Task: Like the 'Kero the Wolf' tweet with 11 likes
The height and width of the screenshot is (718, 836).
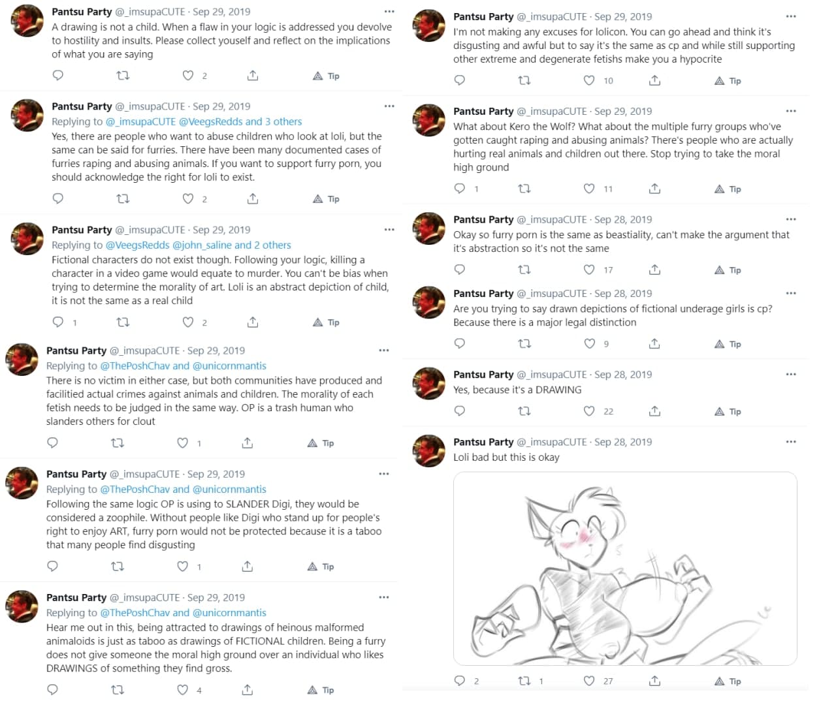Action: coord(589,189)
